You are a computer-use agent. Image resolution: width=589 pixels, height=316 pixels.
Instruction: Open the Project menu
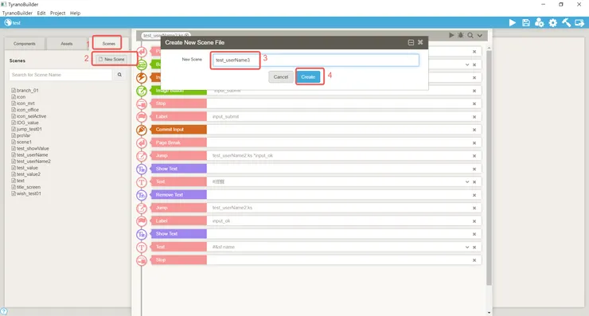(x=57, y=13)
